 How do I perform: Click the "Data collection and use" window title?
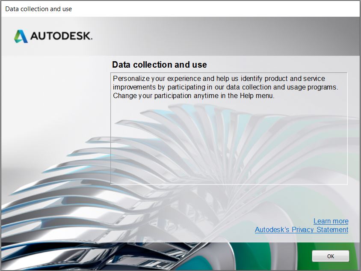click(x=38, y=9)
